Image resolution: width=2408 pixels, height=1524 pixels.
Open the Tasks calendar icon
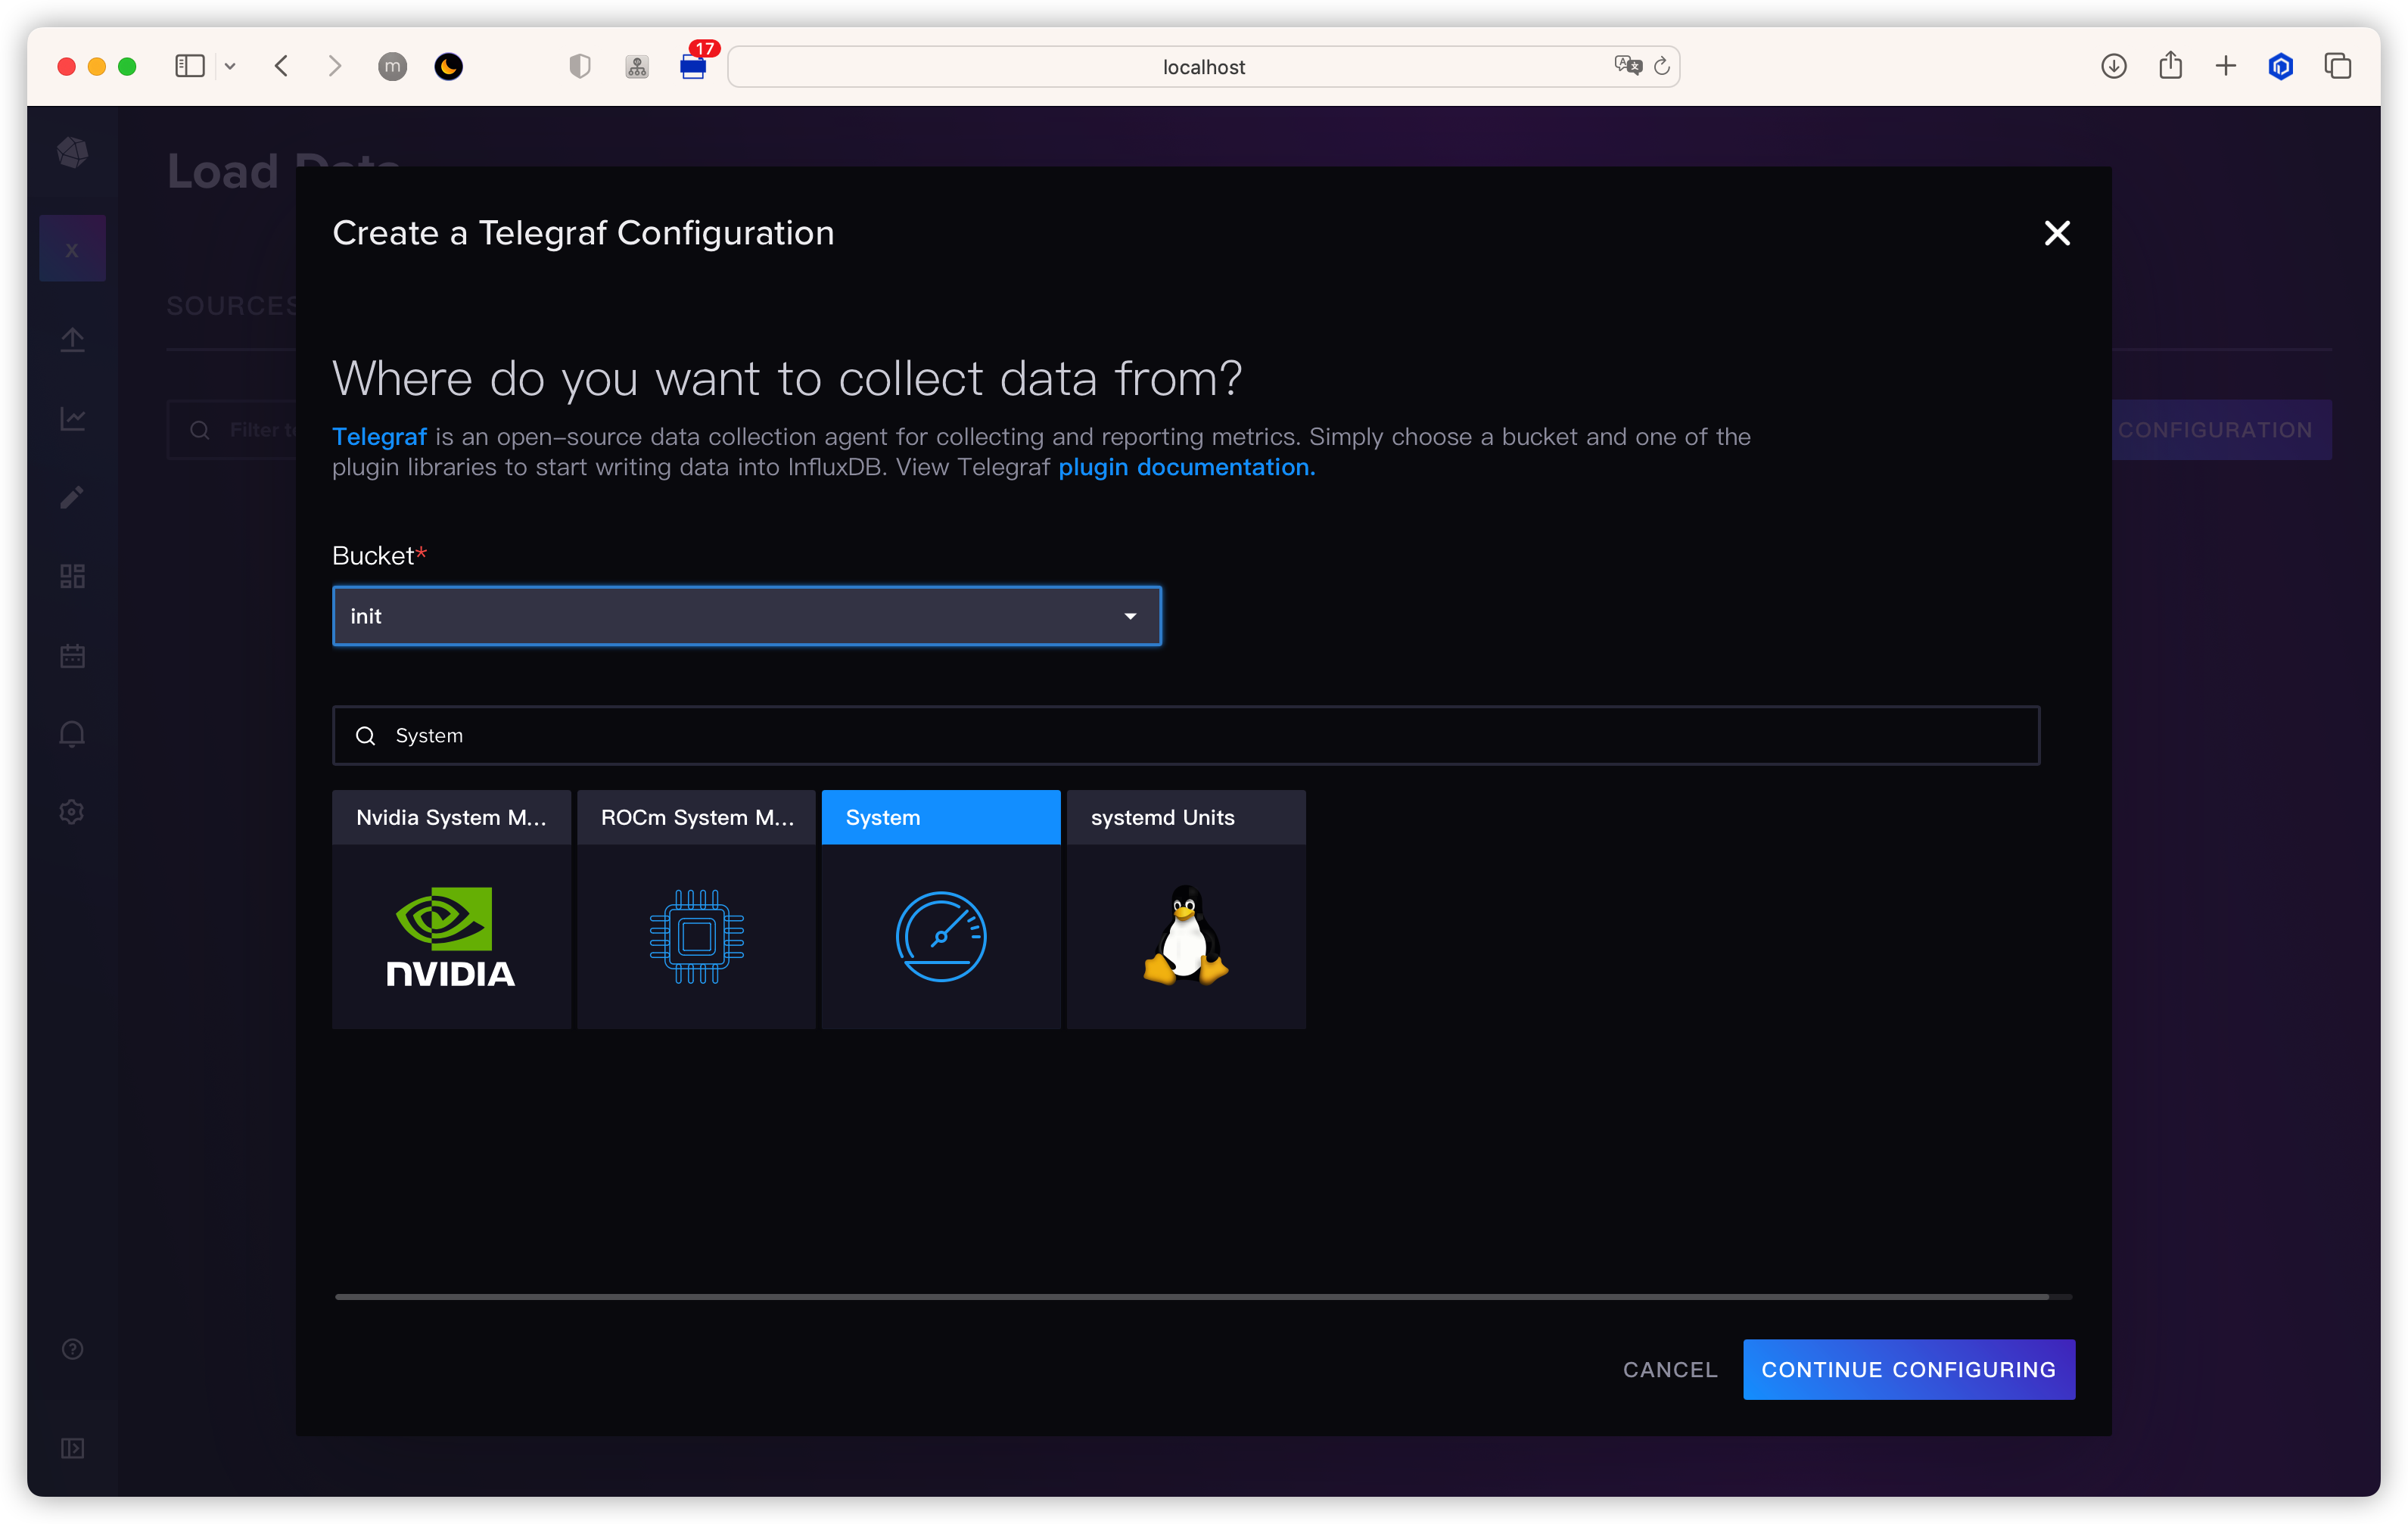tap(72, 656)
